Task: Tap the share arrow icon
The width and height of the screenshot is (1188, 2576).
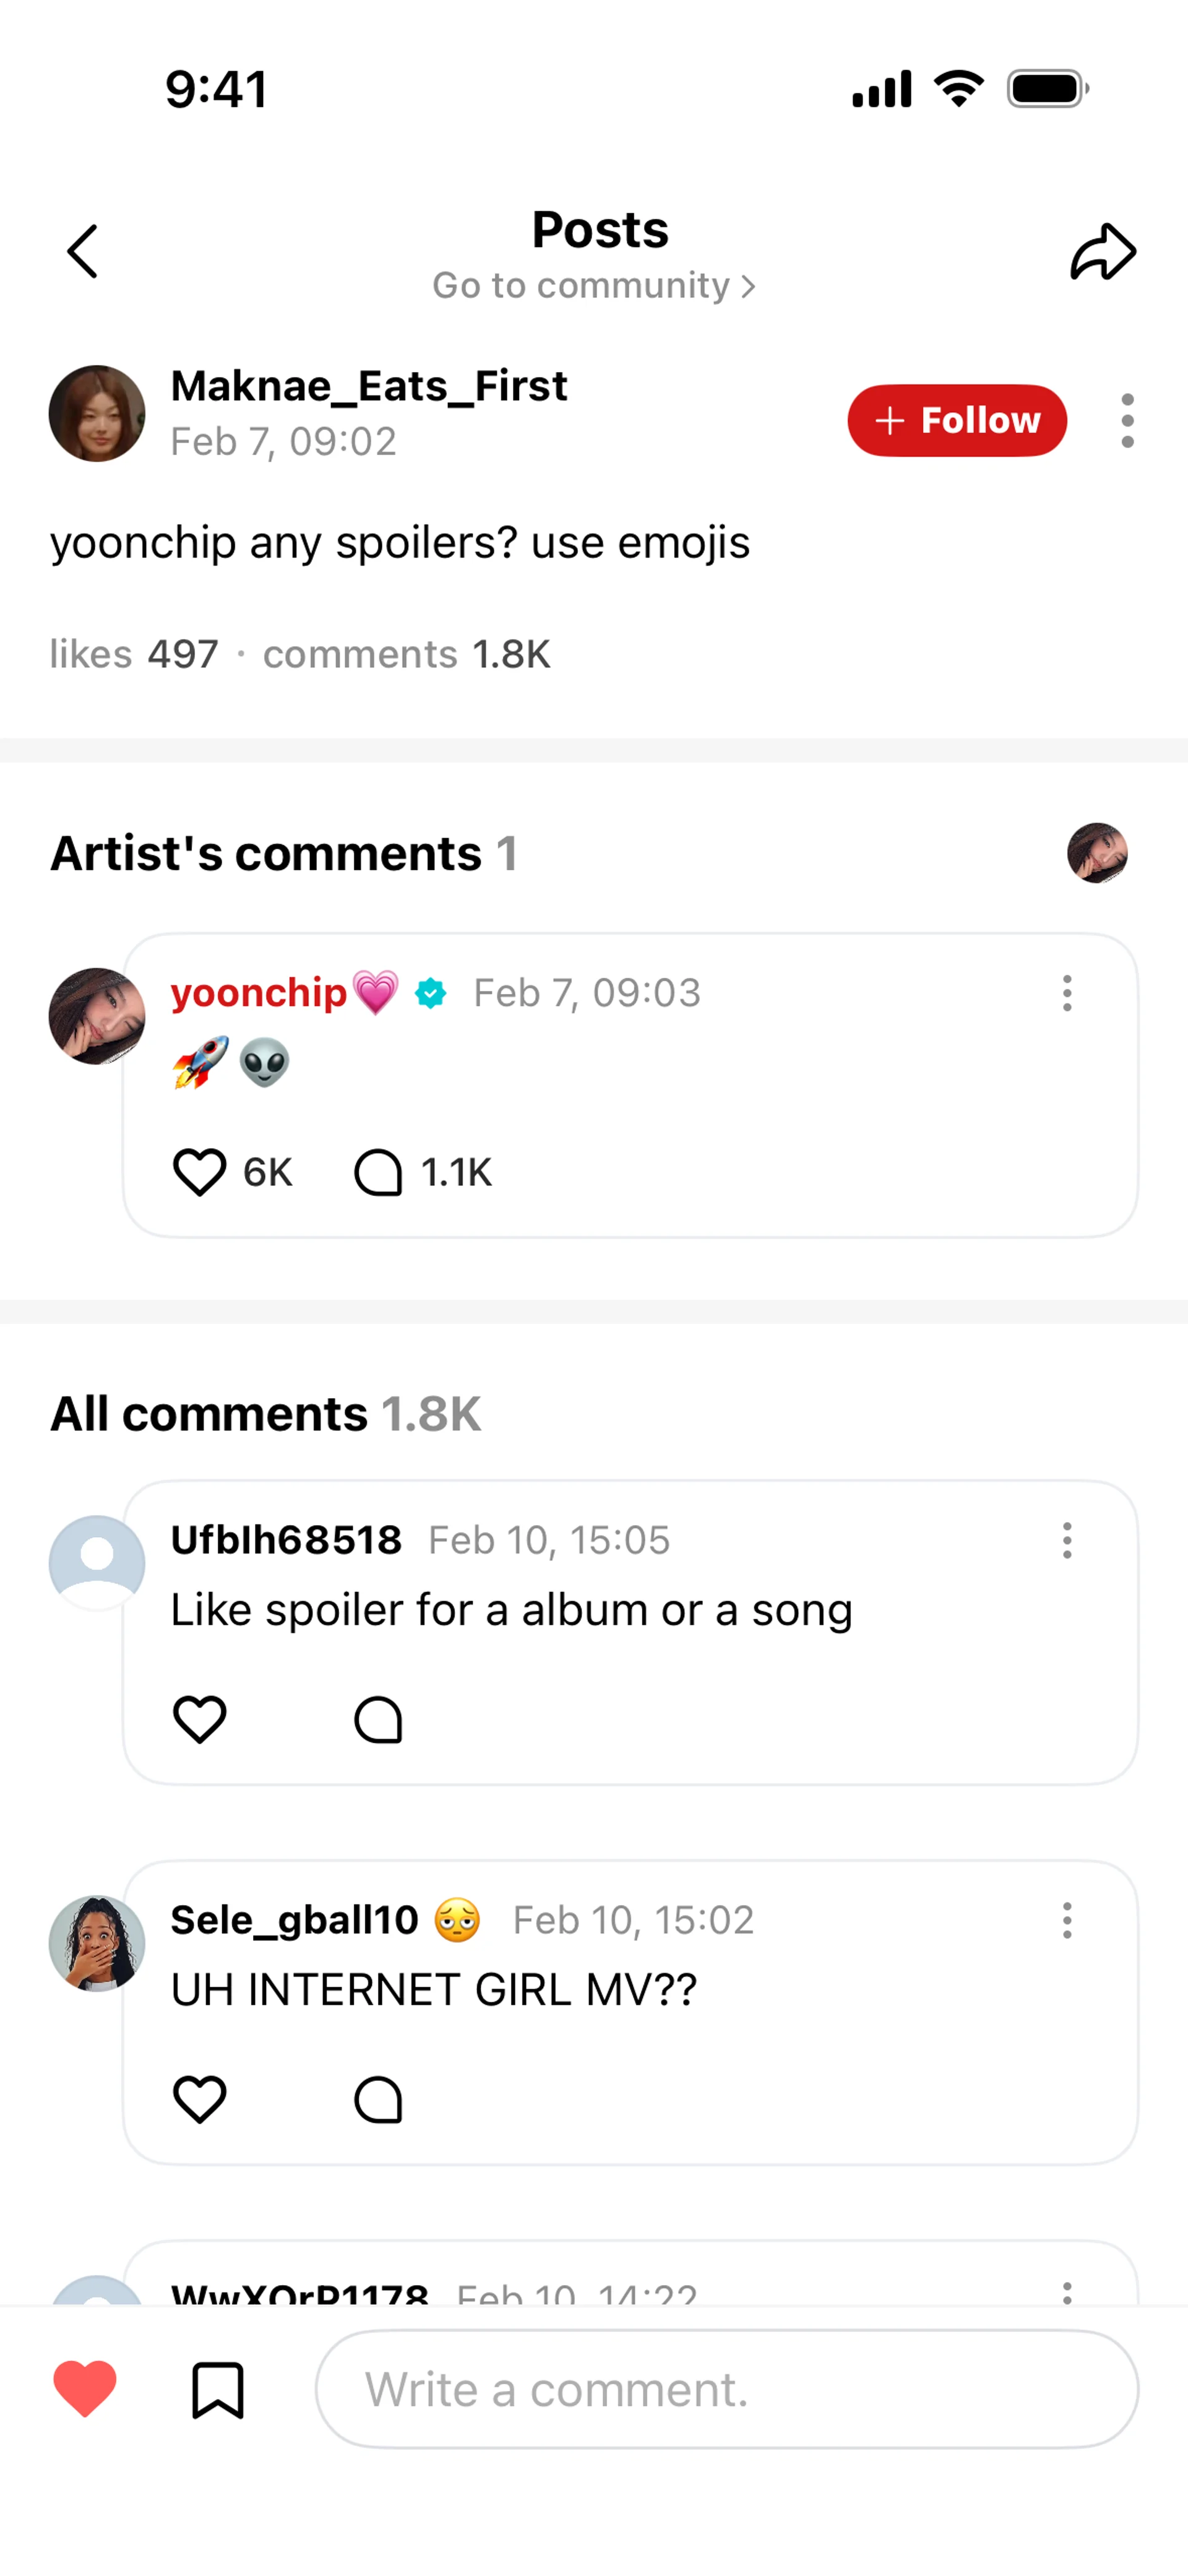Action: coord(1103,251)
